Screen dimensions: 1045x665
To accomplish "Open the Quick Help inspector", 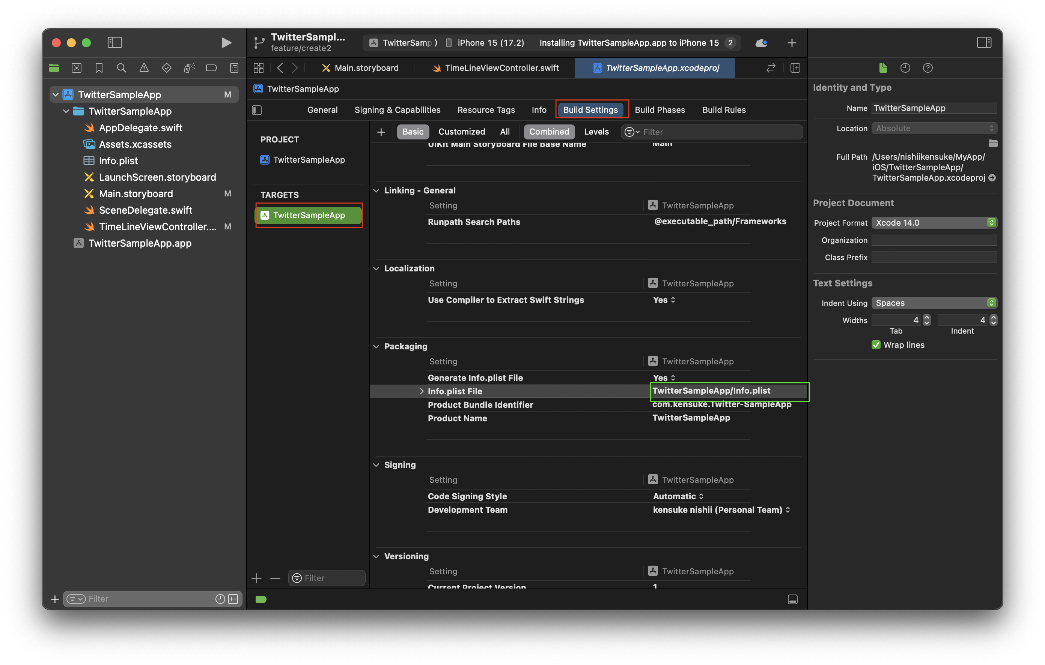I will point(928,68).
